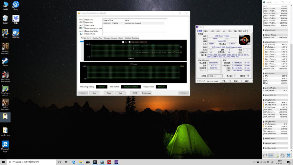The width and height of the screenshot is (293, 165).
Task: Enable the Stress cache checkbox
Action: 84,25
